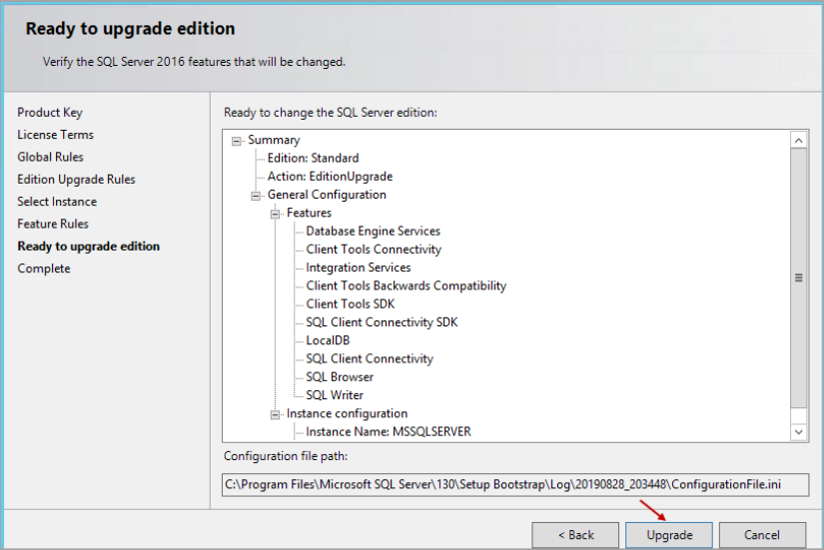Click the scroll up arrow of summary list
This screenshot has height=550, width=824.
pos(798,141)
